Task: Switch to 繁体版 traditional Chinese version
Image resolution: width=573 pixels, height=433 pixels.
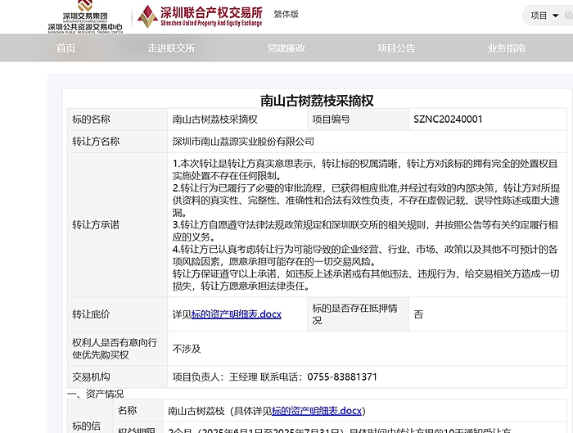Action: tap(286, 14)
